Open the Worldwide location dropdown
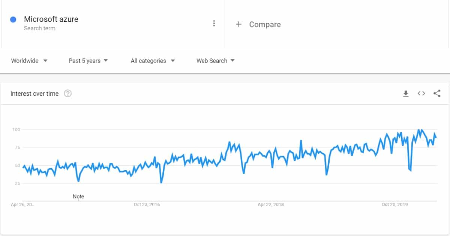The width and height of the screenshot is (450, 236). point(29,61)
